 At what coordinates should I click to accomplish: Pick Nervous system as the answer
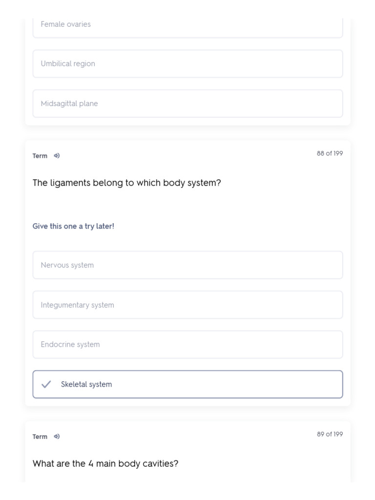[x=187, y=265]
